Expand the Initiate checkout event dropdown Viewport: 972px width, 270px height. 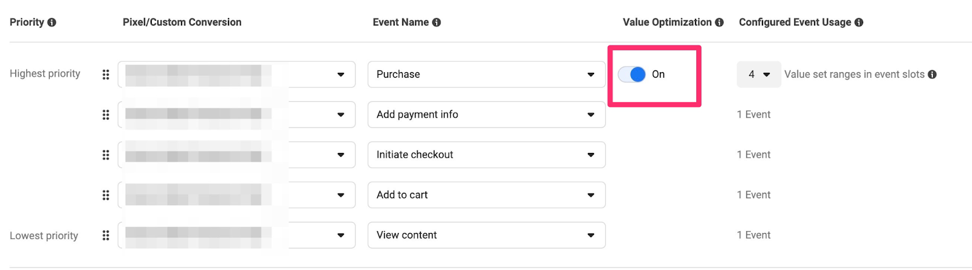(x=487, y=155)
